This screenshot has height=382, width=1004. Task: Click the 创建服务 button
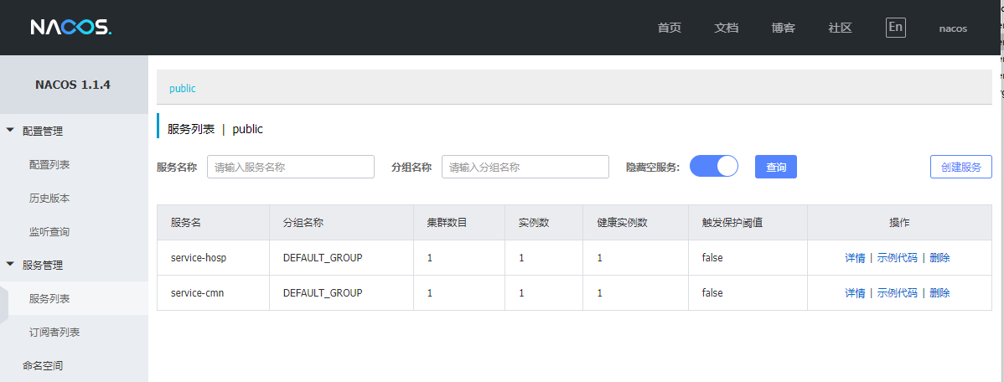[960, 167]
